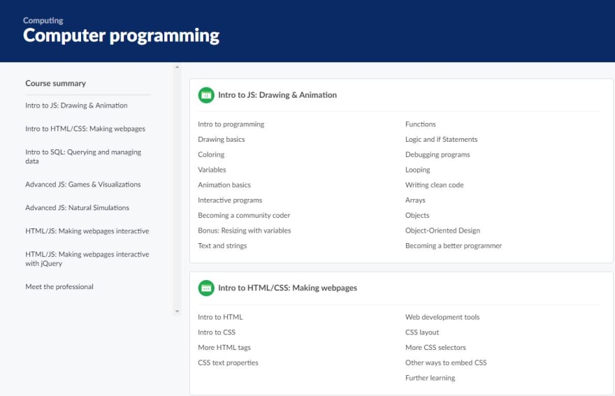Go to the Coloring lesson
The height and width of the screenshot is (396, 615).
211,154
